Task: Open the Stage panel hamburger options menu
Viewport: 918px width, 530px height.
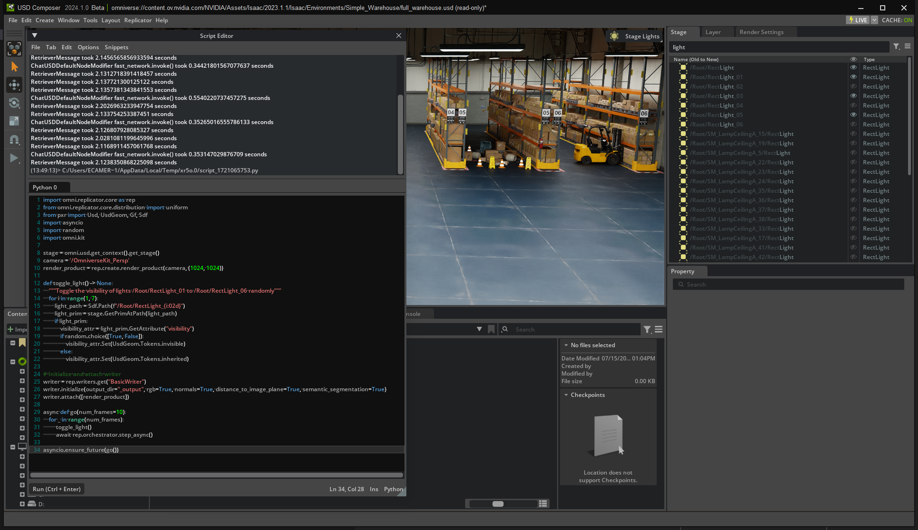Action: [x=908, y=46]
